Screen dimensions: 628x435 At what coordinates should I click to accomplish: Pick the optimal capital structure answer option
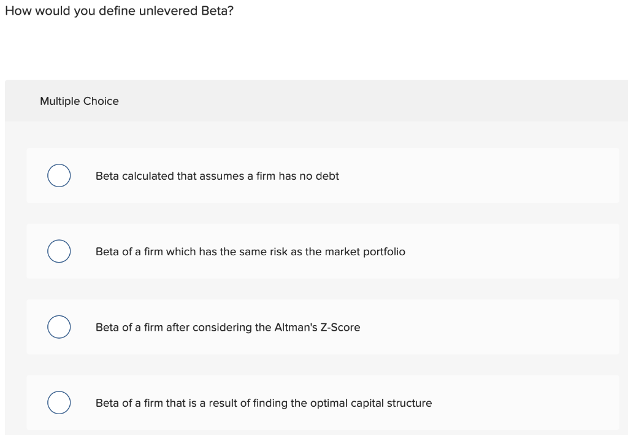click(x=264, y=403)
